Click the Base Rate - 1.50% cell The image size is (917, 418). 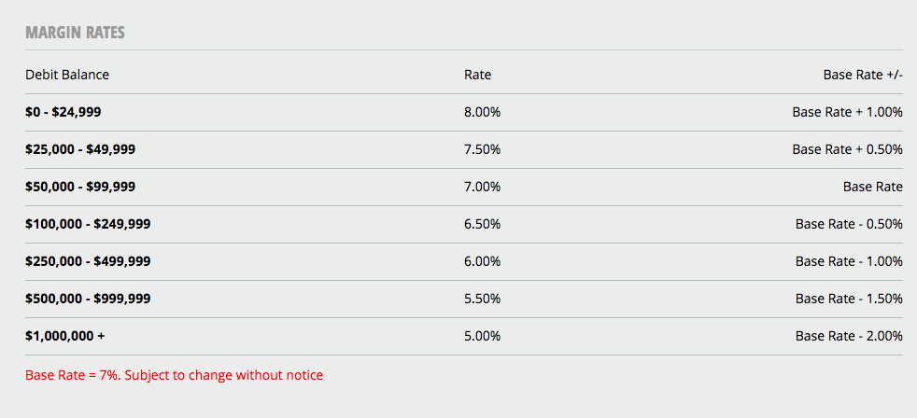point(849,300)
